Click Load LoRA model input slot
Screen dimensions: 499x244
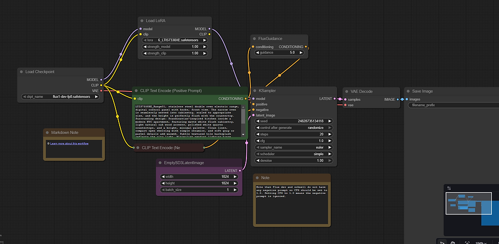141,29
